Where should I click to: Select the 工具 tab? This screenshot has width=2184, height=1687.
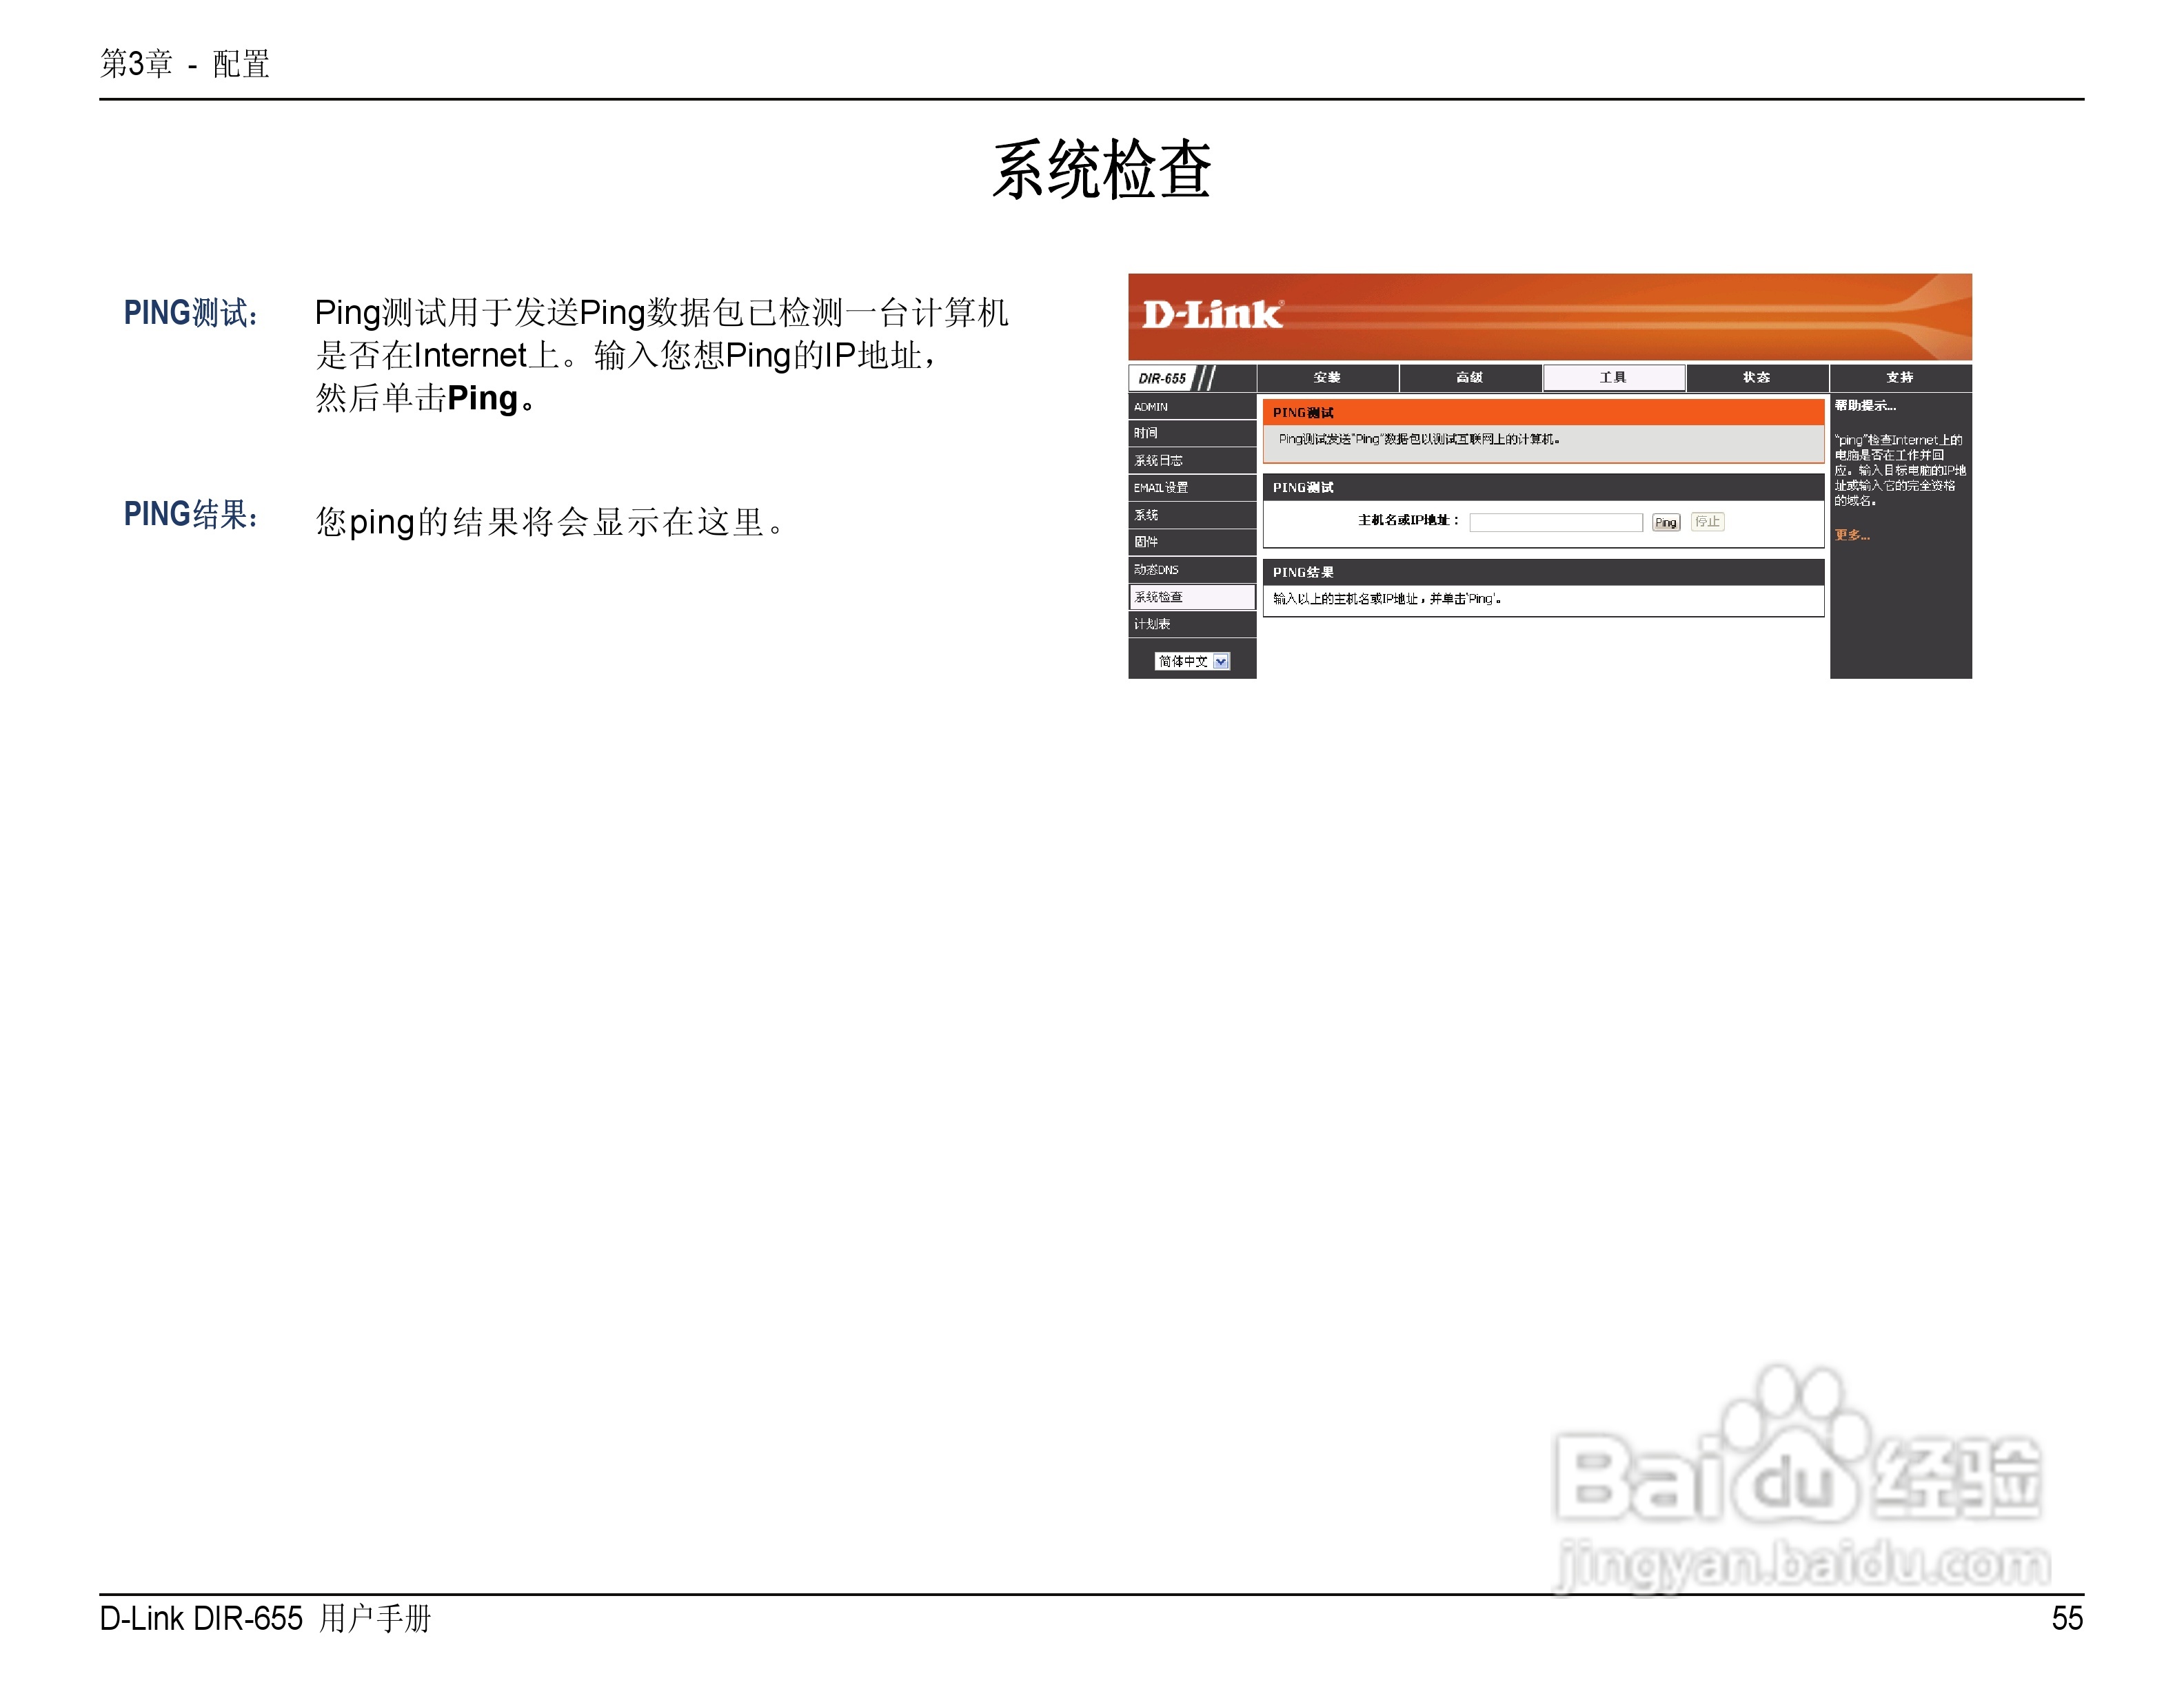point(1613,377)
